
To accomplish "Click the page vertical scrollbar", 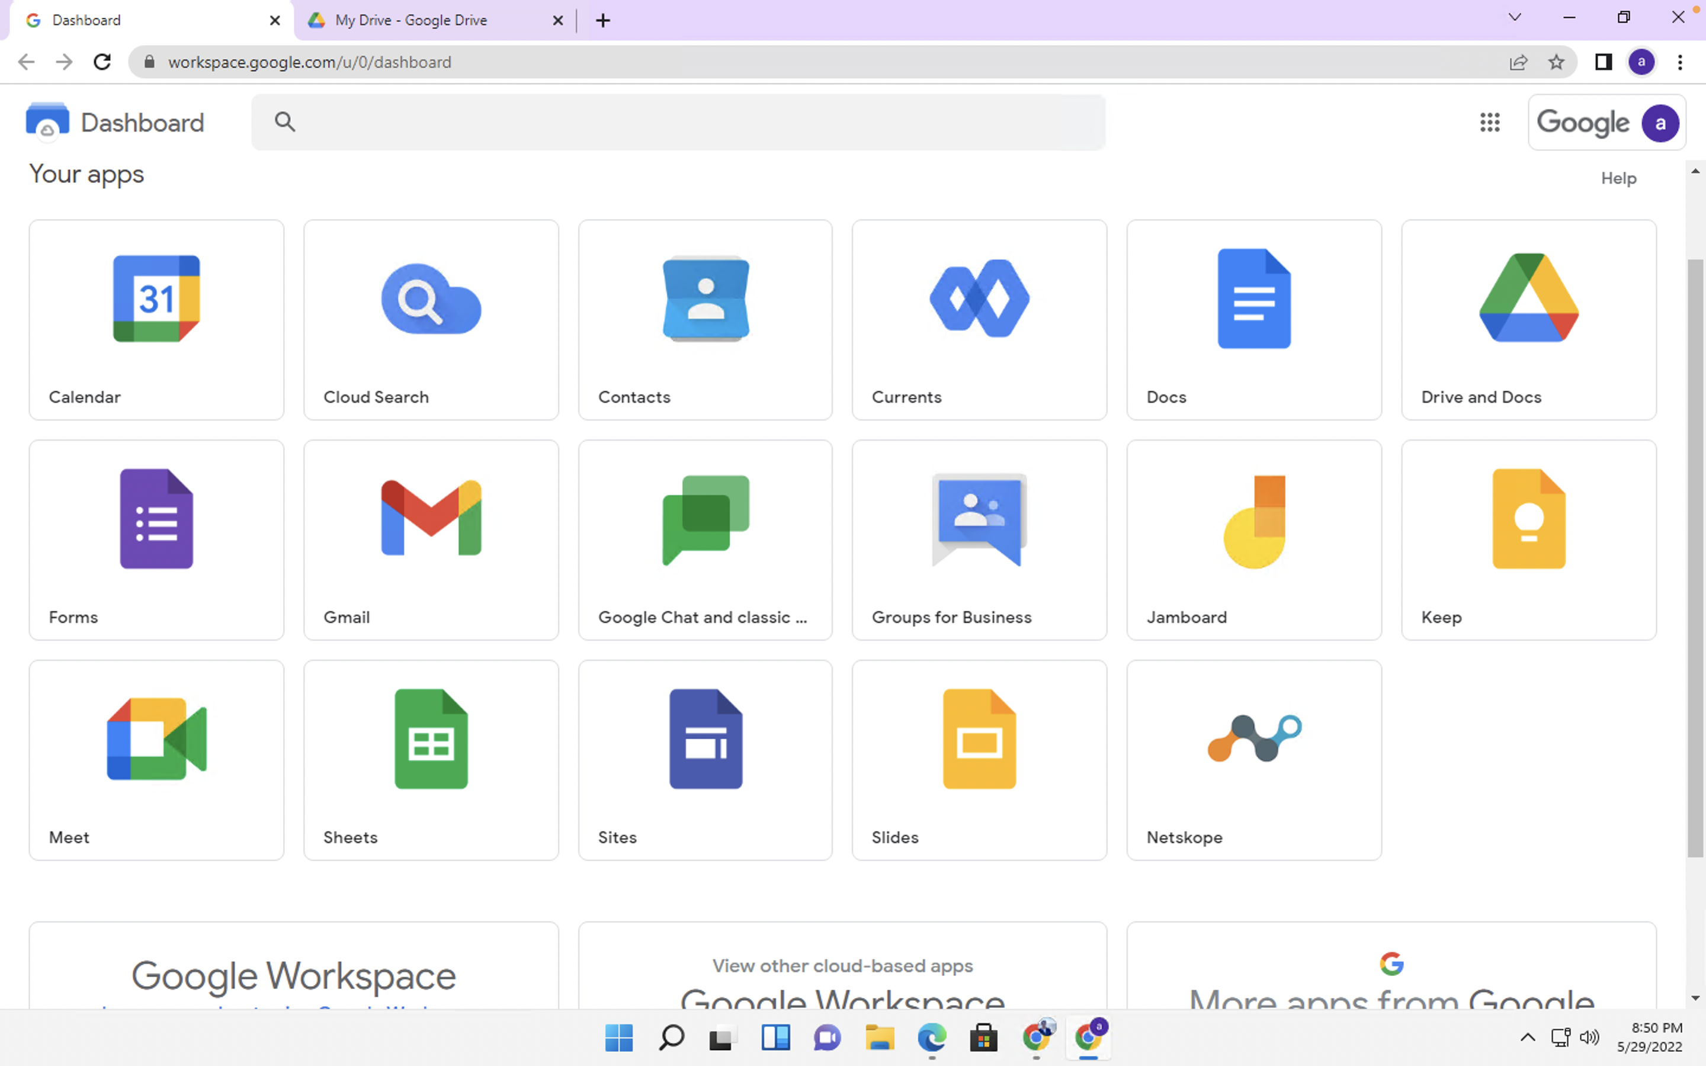I will pyautogui.click(x=1695, y=557).
